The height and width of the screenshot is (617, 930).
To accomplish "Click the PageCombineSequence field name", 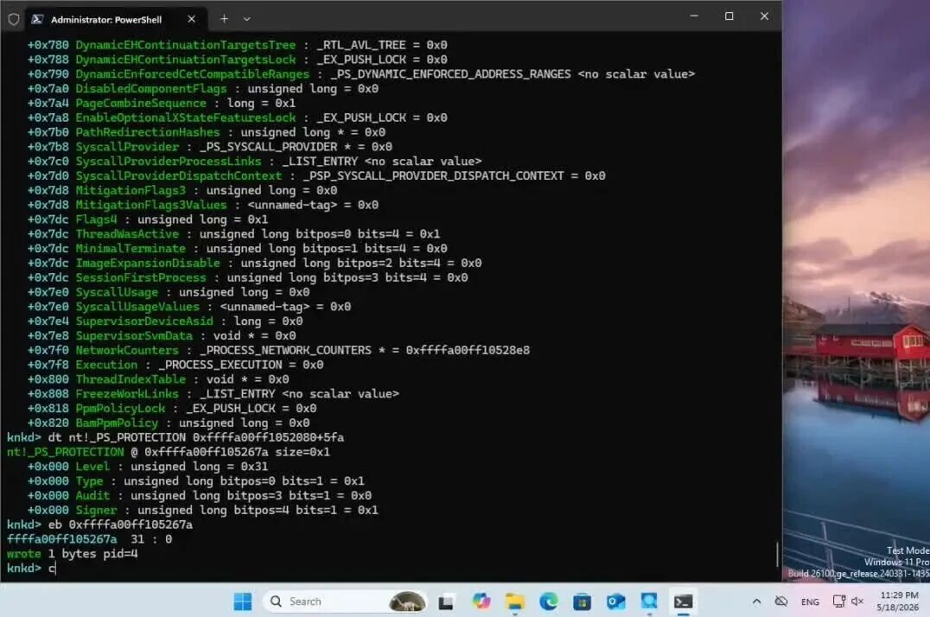I will click(141, 103).
